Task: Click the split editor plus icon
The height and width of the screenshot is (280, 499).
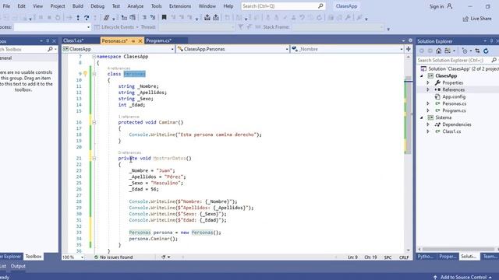Action: (409, 49)
